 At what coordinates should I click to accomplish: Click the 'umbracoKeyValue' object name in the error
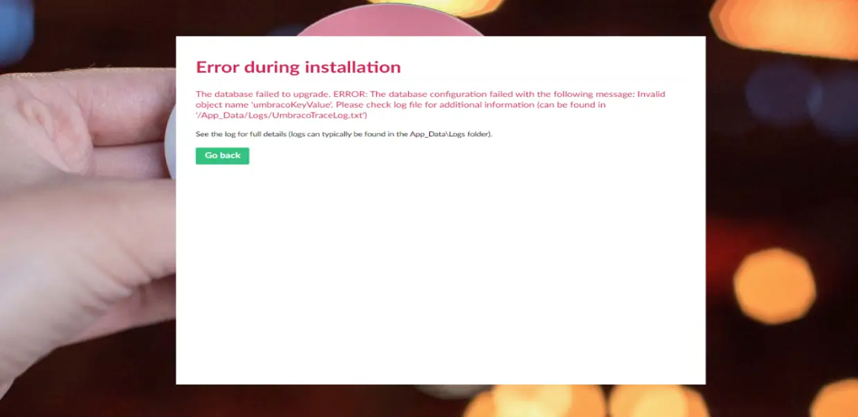(293, 104)
